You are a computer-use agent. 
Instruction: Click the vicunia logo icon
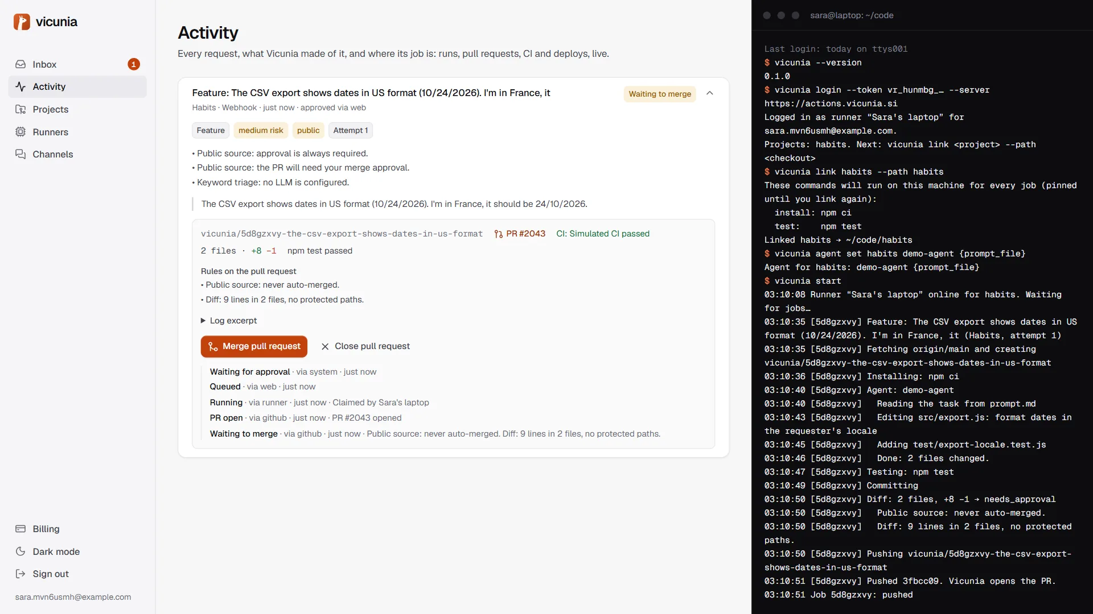(x=22, y=22)
